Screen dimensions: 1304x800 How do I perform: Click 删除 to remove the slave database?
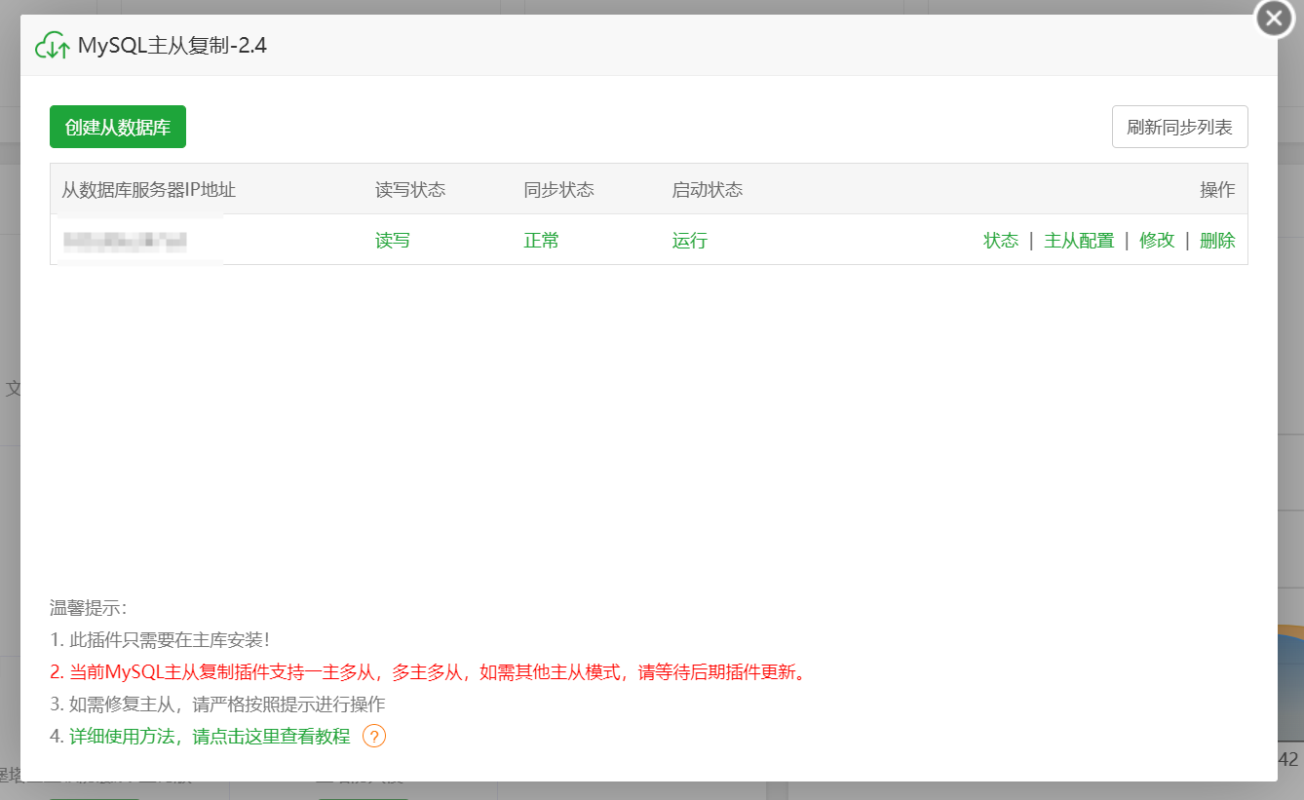[1217, 241]
